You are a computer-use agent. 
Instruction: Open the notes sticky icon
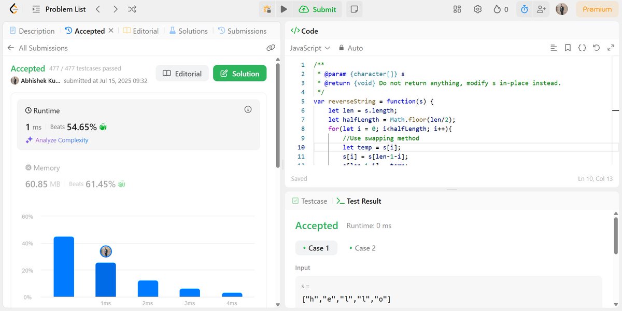coord(355,9)
